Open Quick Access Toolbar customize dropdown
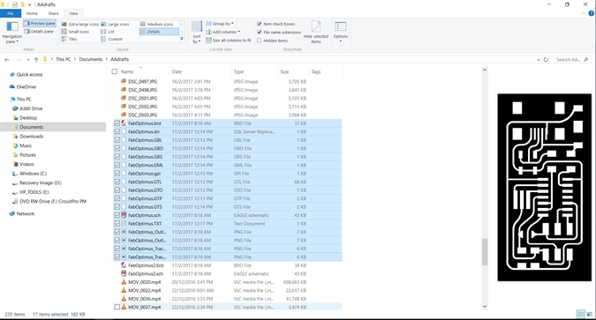This screenshot has height=320, width=596. point(30,5)
